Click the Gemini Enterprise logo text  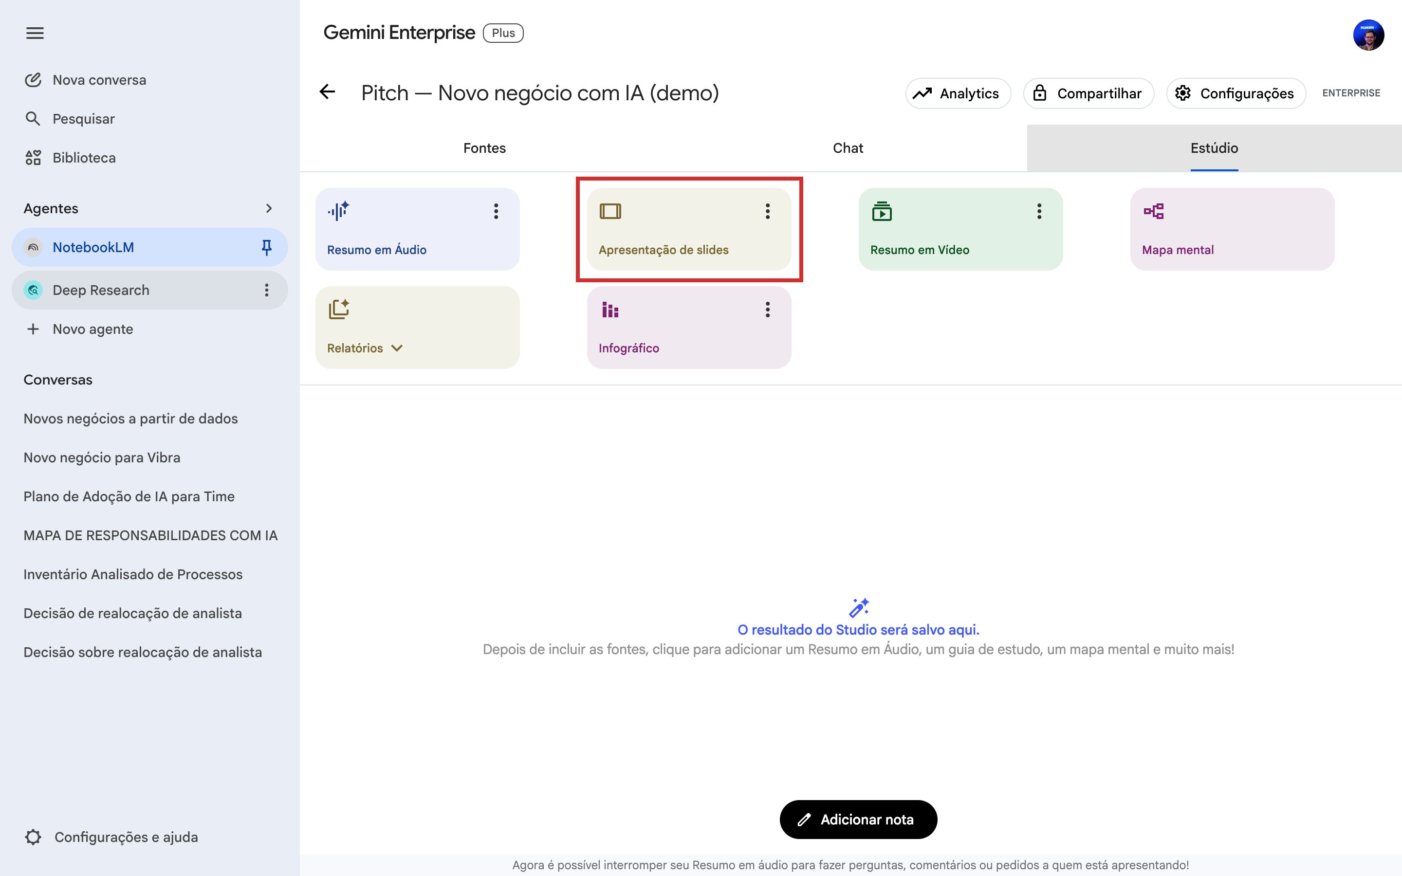(x=399, y=33)
